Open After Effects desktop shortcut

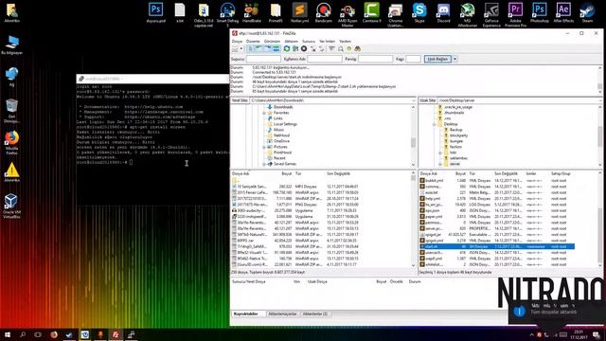point(563,13)
